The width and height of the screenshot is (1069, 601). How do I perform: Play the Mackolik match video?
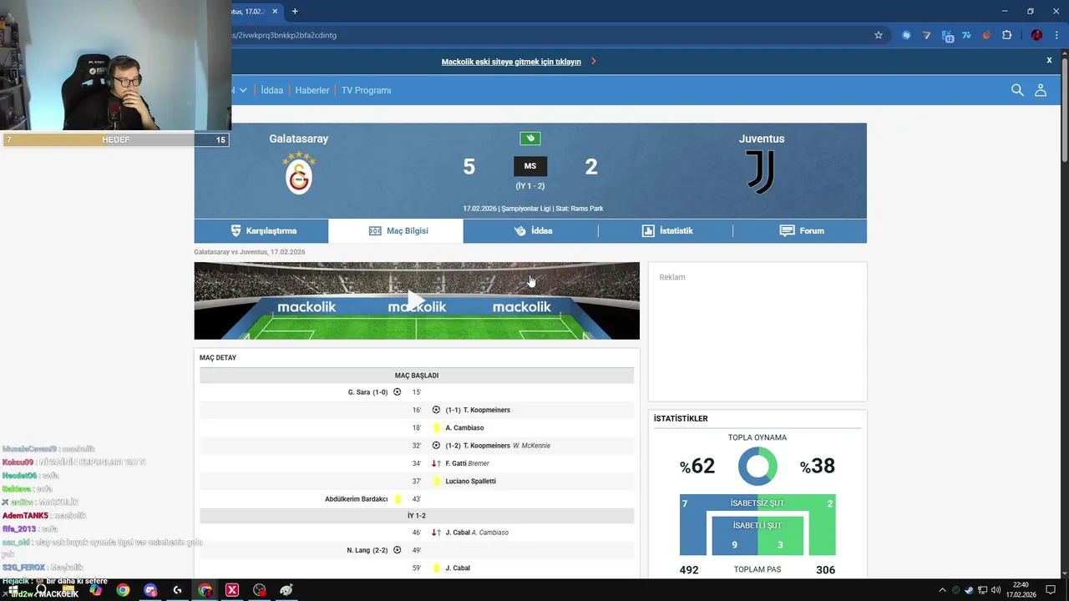[417, 300]
